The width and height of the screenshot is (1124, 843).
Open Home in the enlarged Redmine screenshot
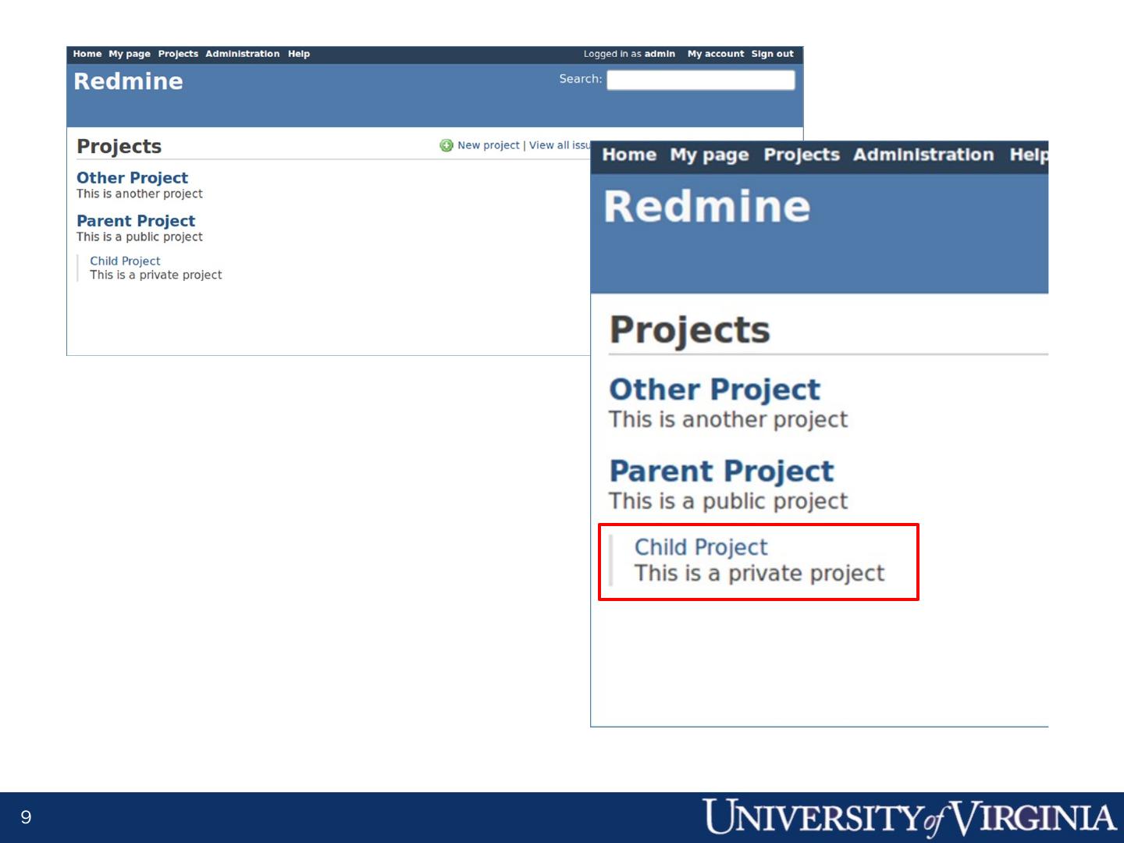pos(629,155)
